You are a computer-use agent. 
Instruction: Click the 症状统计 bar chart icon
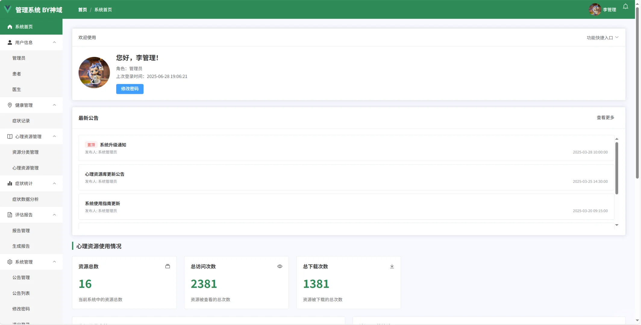coord(9,183)
